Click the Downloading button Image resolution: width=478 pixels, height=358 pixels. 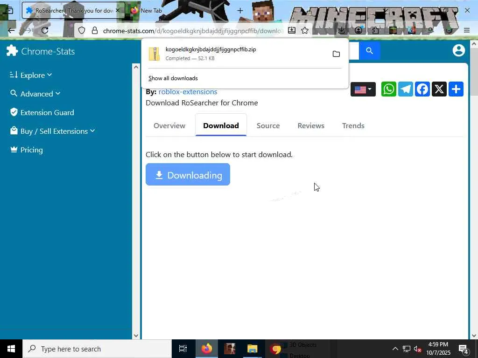188,174
